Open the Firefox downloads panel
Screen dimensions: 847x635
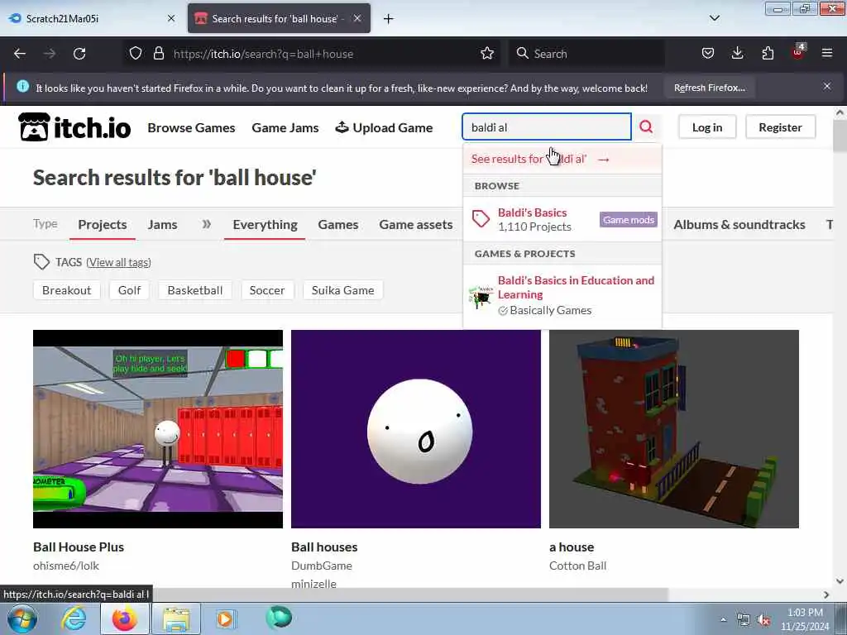(737, 54)
